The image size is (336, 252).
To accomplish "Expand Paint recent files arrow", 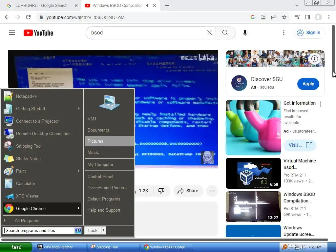I will click(79, 171).
